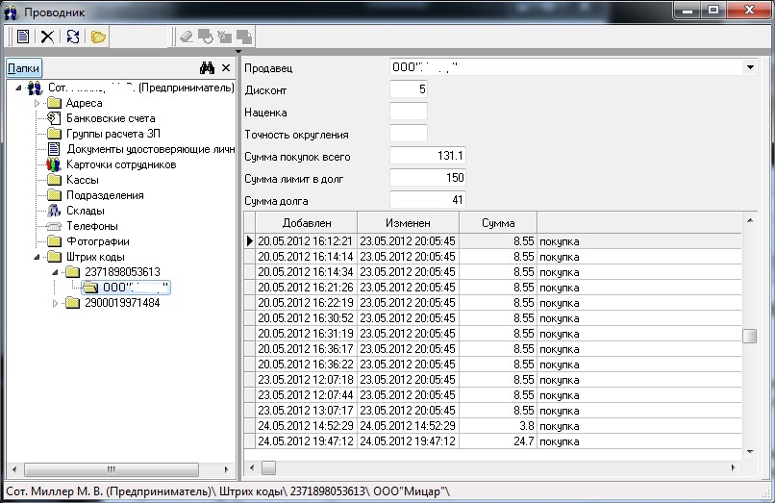Click the Сумма долга field

(x=428, y=200)
